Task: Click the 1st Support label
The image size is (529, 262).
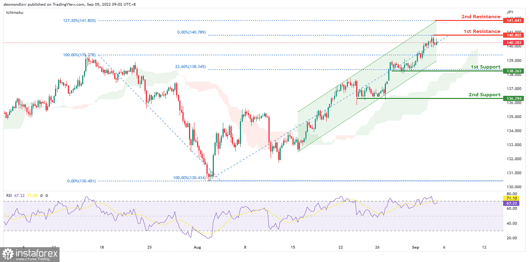Action: [x=485, y=67]
